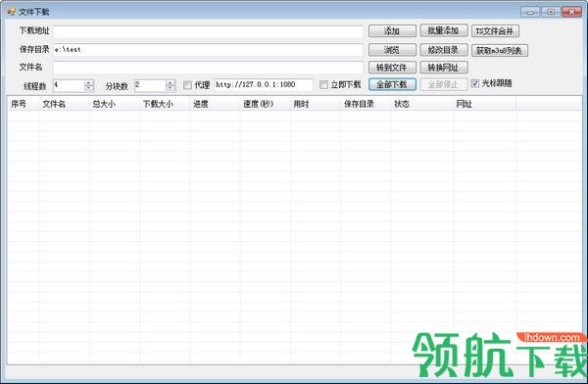Image resolution: width=588 pixels, height=384 pixels.
Task: Click the TS文件合并 button
Action: pos(495,31)
